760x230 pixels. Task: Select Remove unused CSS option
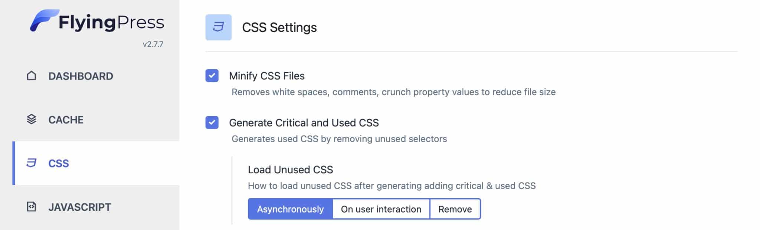coord(455,209)
